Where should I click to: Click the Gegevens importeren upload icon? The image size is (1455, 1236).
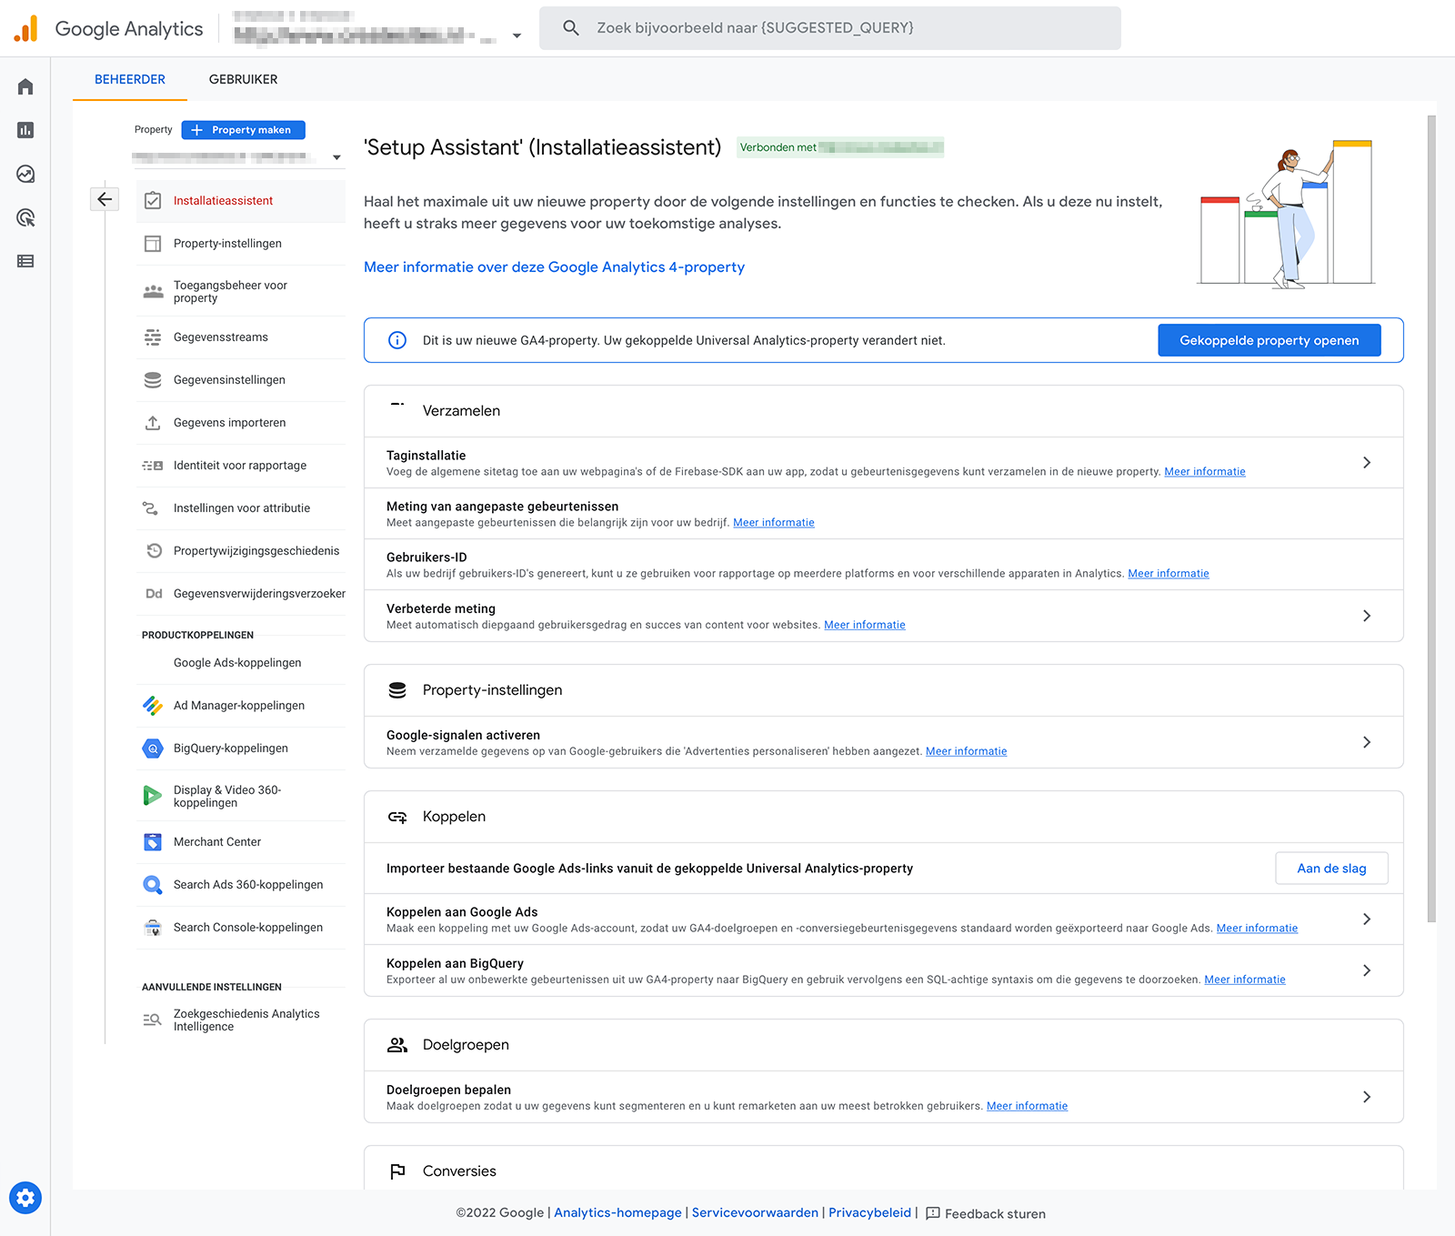(x=153, y=423)
